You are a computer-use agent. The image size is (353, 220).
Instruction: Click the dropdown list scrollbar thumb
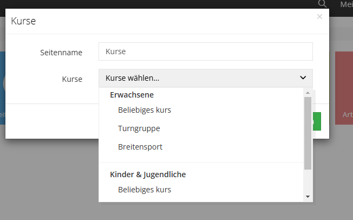[x=308, y=133]
